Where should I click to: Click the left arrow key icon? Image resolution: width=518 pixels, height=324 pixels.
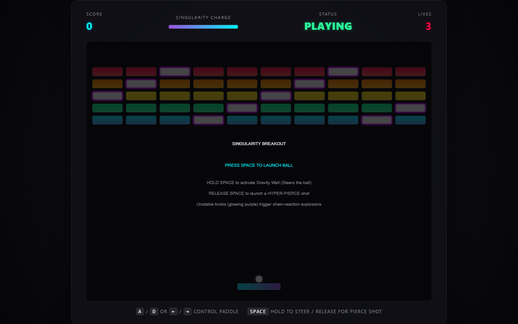[x=173, y=311]
